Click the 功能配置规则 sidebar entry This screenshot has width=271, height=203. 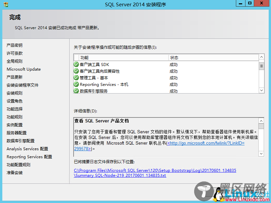tap(19, 165)
